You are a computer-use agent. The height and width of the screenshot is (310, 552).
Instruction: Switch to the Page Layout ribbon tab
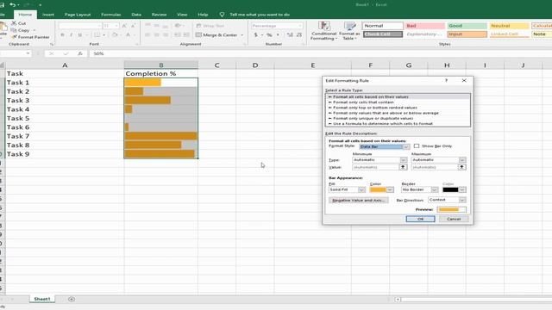78,15
